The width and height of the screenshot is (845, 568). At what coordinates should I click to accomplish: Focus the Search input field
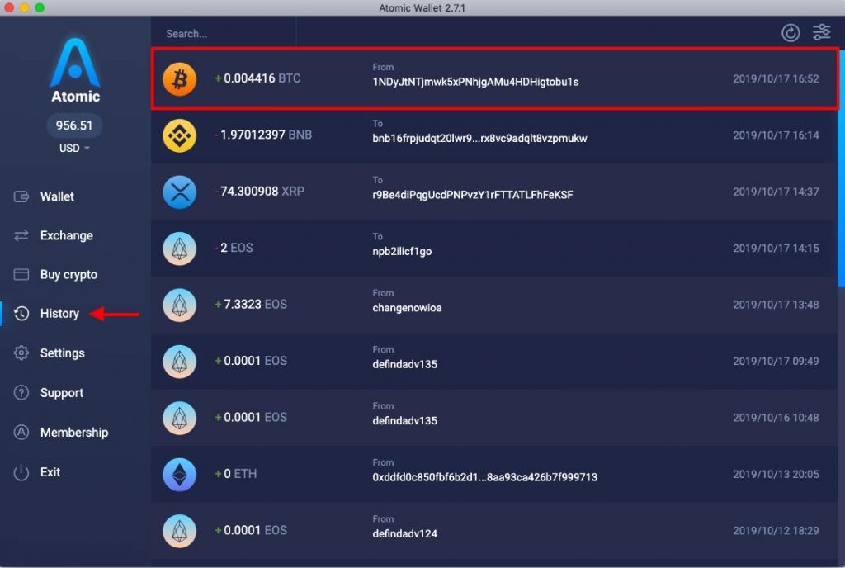pyautogui.click(x=223, y=33)
